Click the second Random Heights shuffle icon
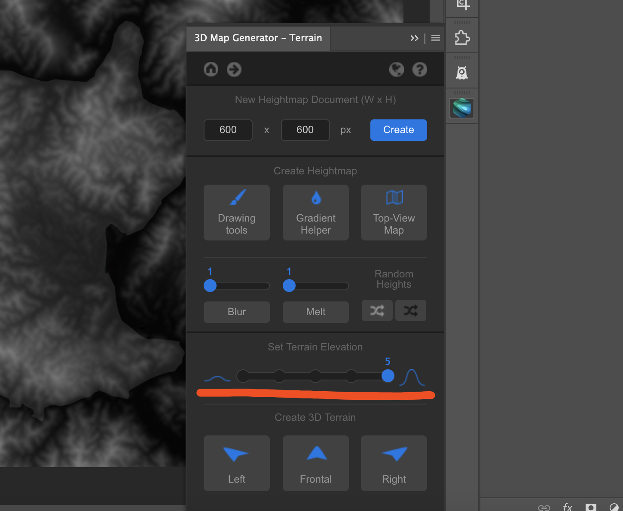The image size is (623, 511). pyautogui.click(x=411, y=310)
